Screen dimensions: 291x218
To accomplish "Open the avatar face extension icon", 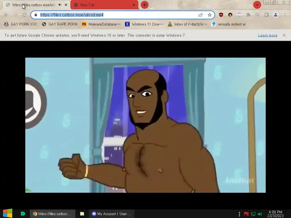I will [x=230, y=15].
